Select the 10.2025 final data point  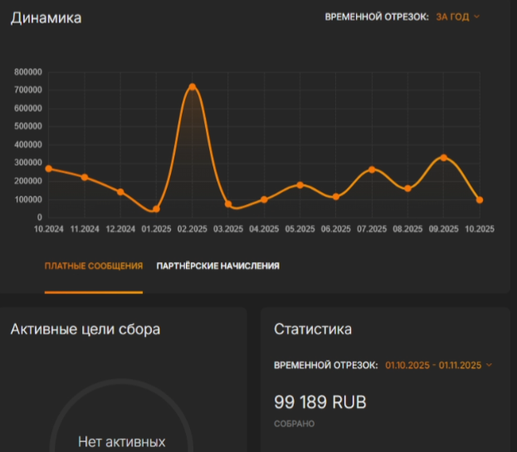(480, 200)
